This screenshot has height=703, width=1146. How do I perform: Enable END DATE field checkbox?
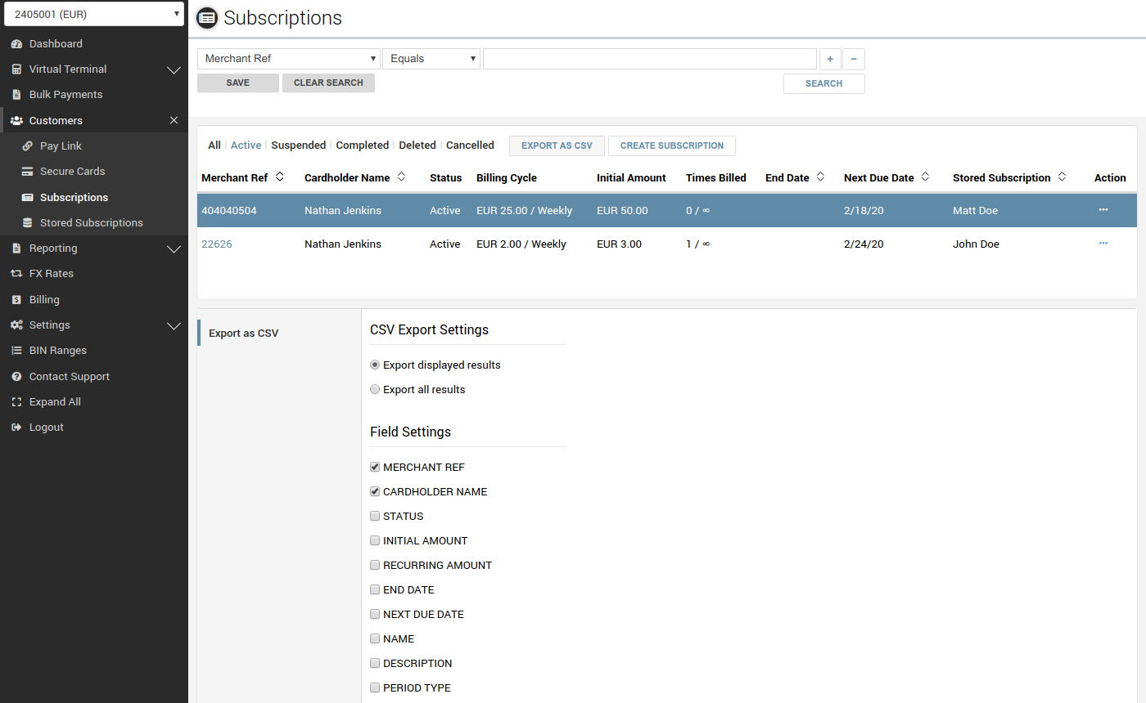click(375, 590)
